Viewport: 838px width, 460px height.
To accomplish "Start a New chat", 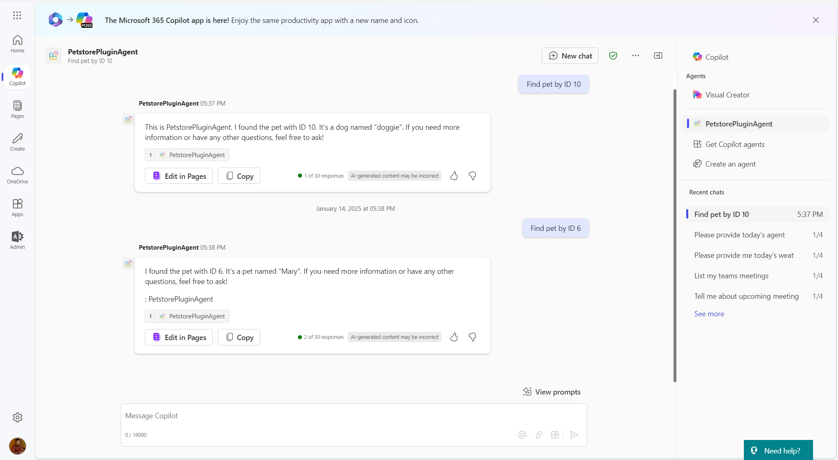I will point(570,56).
